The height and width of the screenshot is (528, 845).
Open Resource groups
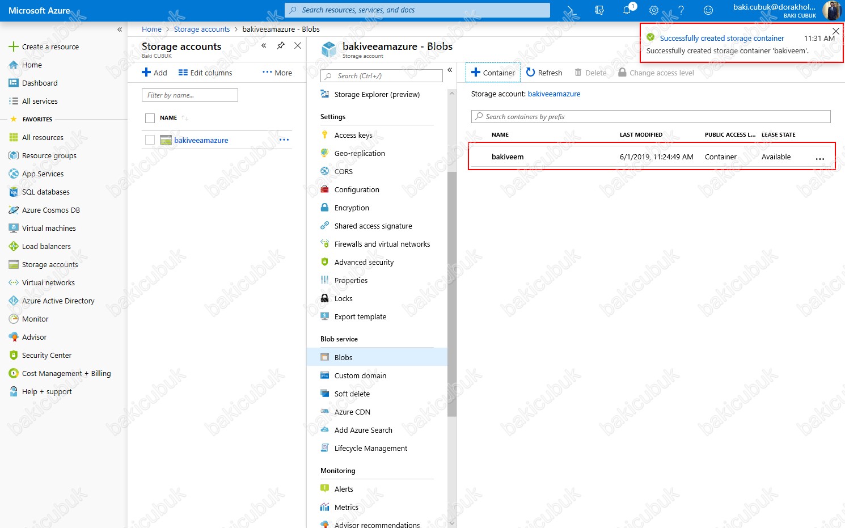click(x=43, y=156)
